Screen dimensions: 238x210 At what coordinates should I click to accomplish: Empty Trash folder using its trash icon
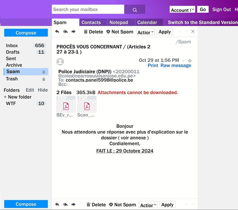tap(44, 79)
